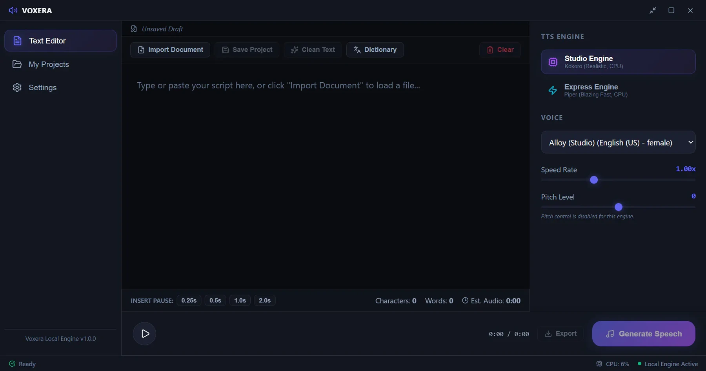Click the CPU usage icon in status bar
This screenshot has height=371, width=706.
click(x=599, y=364)
